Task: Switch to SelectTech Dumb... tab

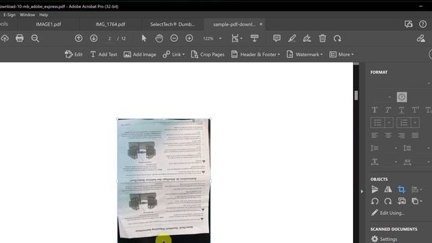Action: (x=172, y=24)
